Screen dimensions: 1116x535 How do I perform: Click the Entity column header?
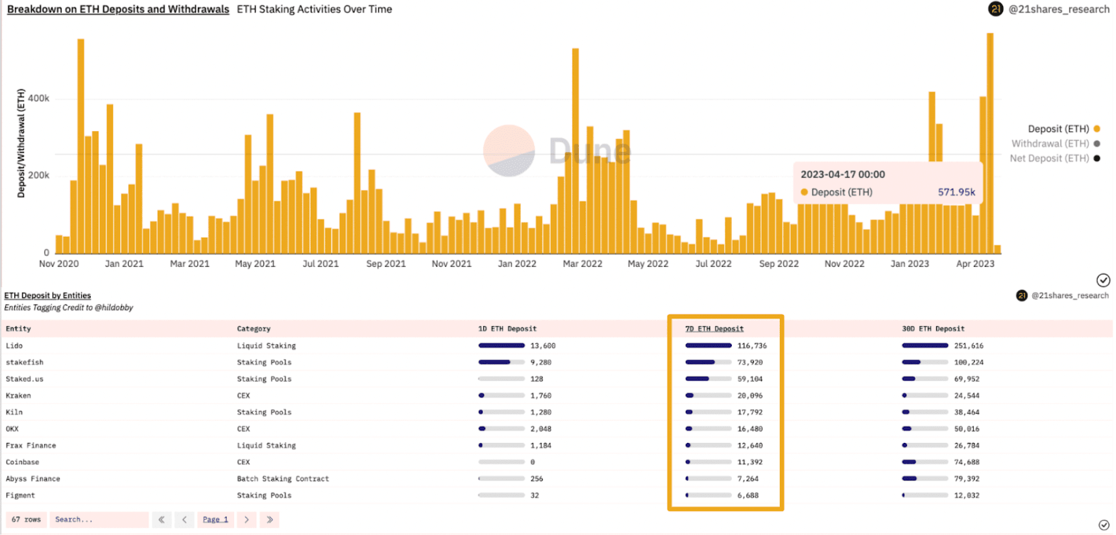(18, 329)
